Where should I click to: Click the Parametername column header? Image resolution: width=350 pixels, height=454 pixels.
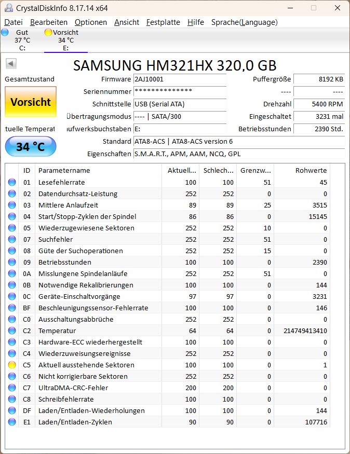click(98, 170)
